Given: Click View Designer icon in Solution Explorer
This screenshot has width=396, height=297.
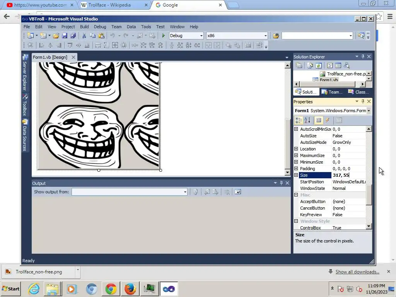Looking at the screenshot, I should coord(338,66).
